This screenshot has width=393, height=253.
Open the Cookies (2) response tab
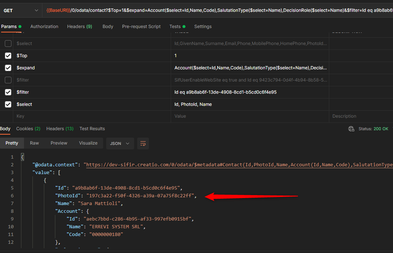pos(28,128)
